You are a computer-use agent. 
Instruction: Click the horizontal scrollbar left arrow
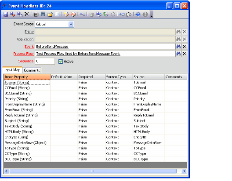(x=6, y=171)
